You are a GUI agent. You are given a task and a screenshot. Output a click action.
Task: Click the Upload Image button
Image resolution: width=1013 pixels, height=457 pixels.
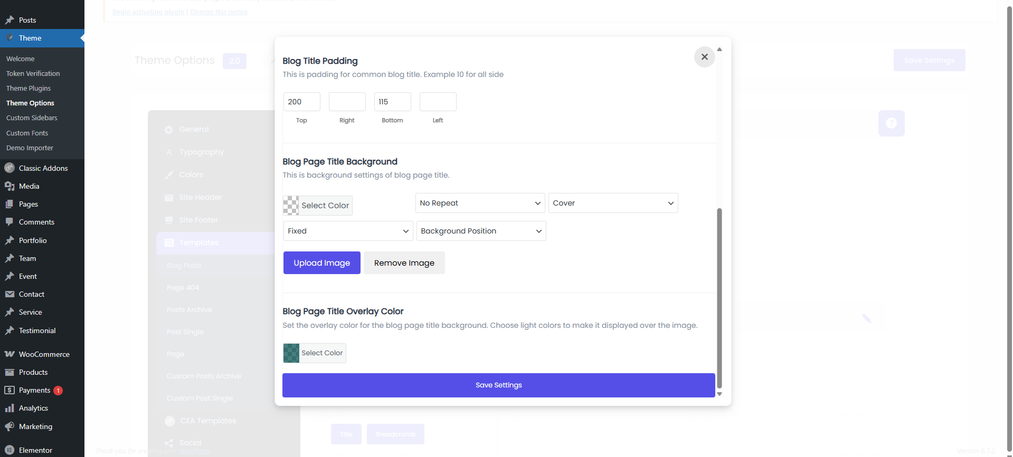tap(322, 262)
